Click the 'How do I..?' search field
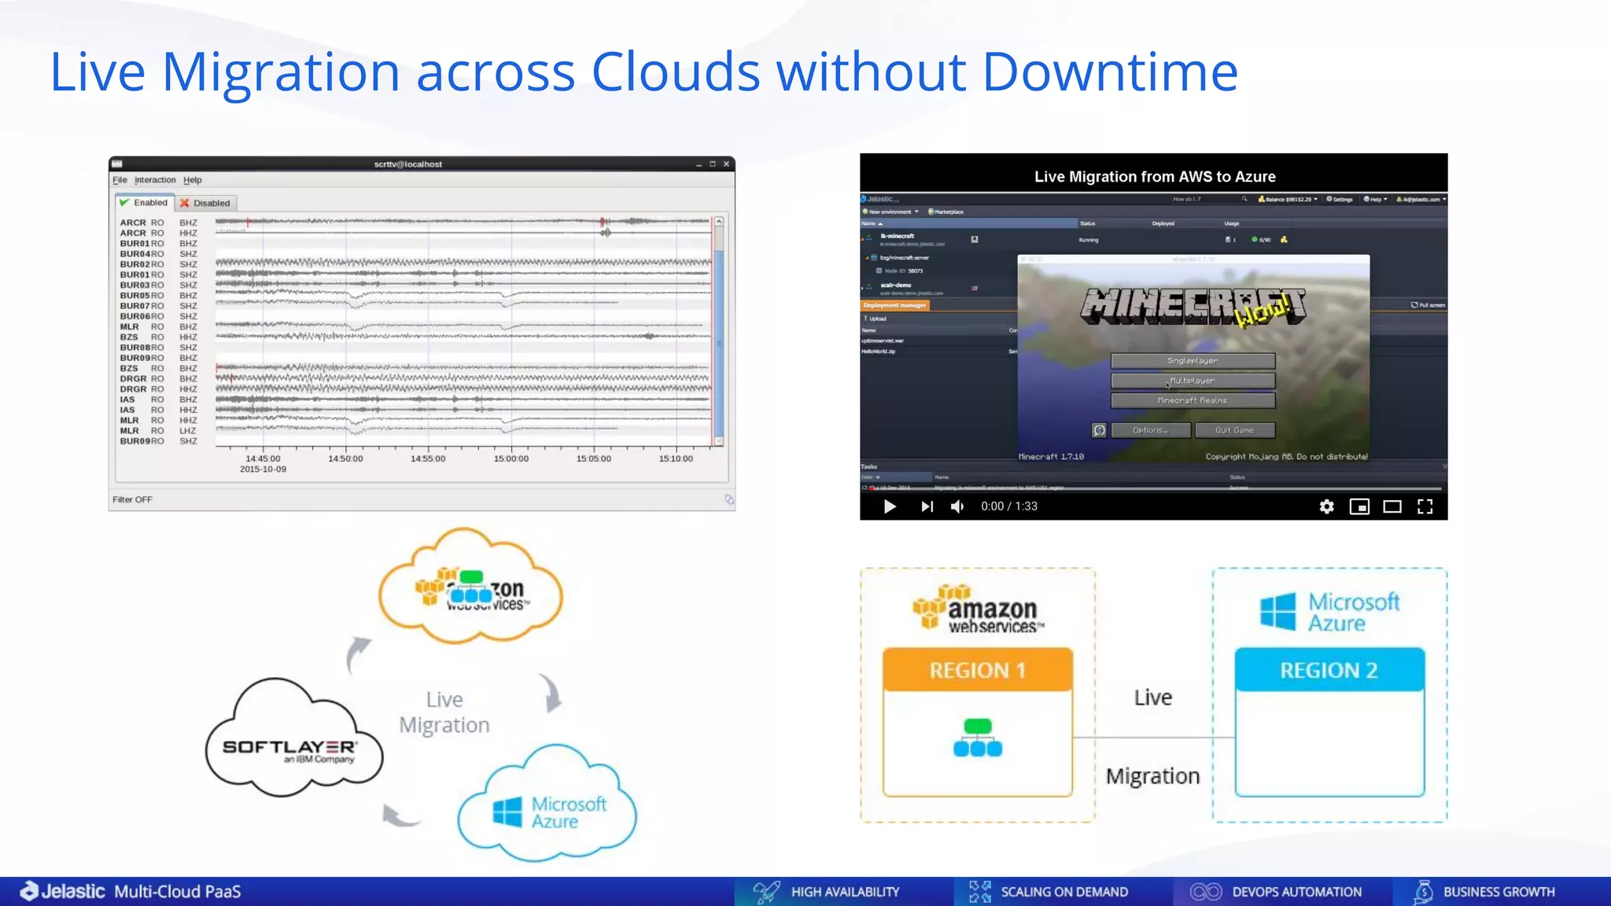 pyautogui.click(x=1209, y=199)
